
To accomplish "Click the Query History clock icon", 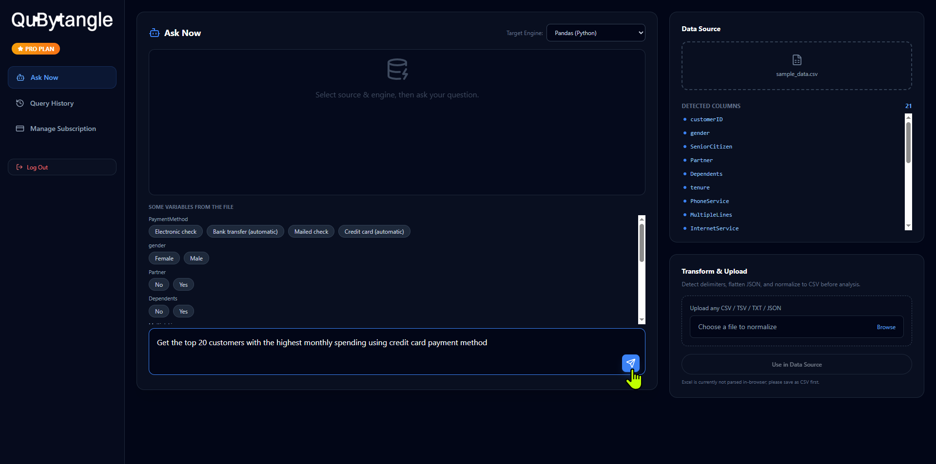I will [20, 103].
